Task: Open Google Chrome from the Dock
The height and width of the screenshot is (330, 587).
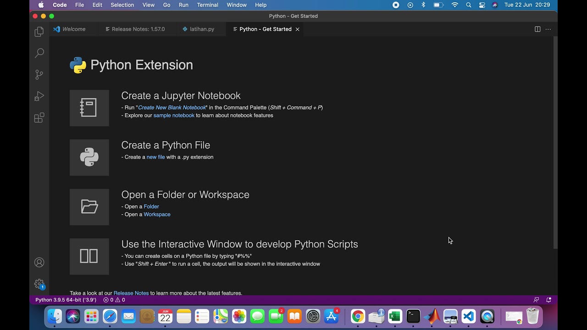Action: coord(358,316)
